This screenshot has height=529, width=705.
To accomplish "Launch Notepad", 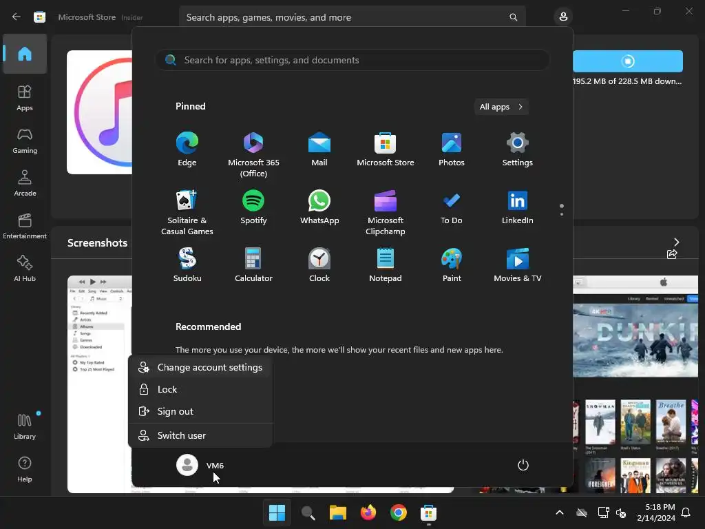I will pos(386,265).
